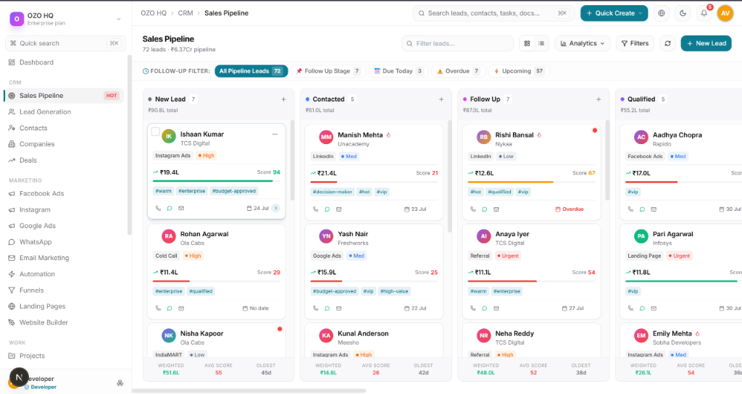The height and width of the screenshot is (394, 742).
Task: Select Due Today filter
Action: click(399, 71)
